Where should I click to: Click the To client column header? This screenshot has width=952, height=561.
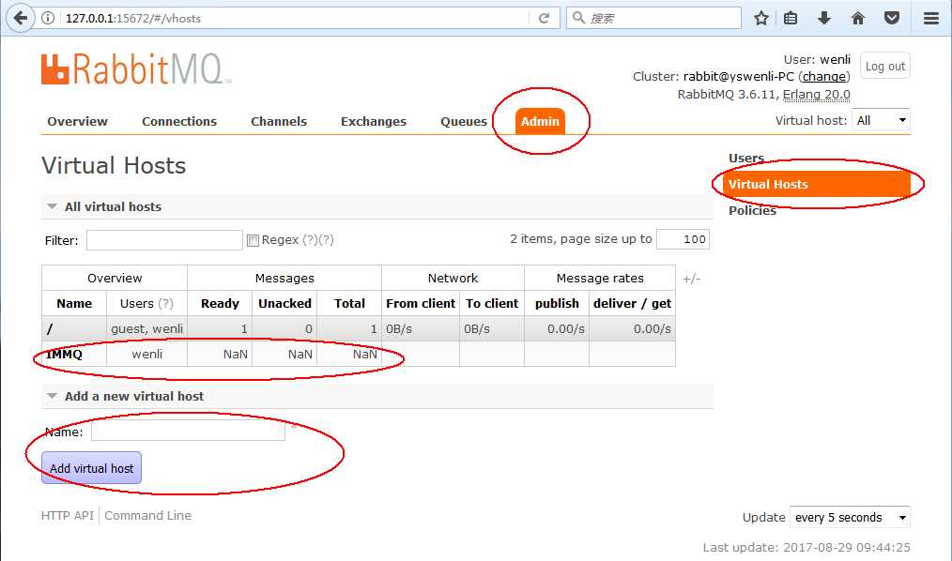click(x=492, y=303)
